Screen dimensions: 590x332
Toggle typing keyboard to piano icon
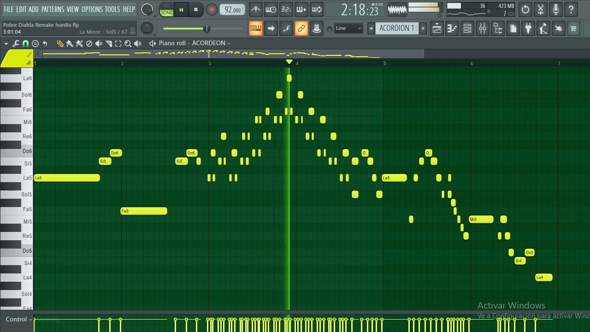click(255, 29)
